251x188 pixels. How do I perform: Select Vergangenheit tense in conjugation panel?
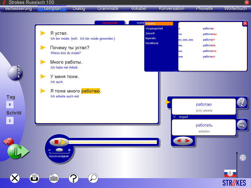[154, 29]
